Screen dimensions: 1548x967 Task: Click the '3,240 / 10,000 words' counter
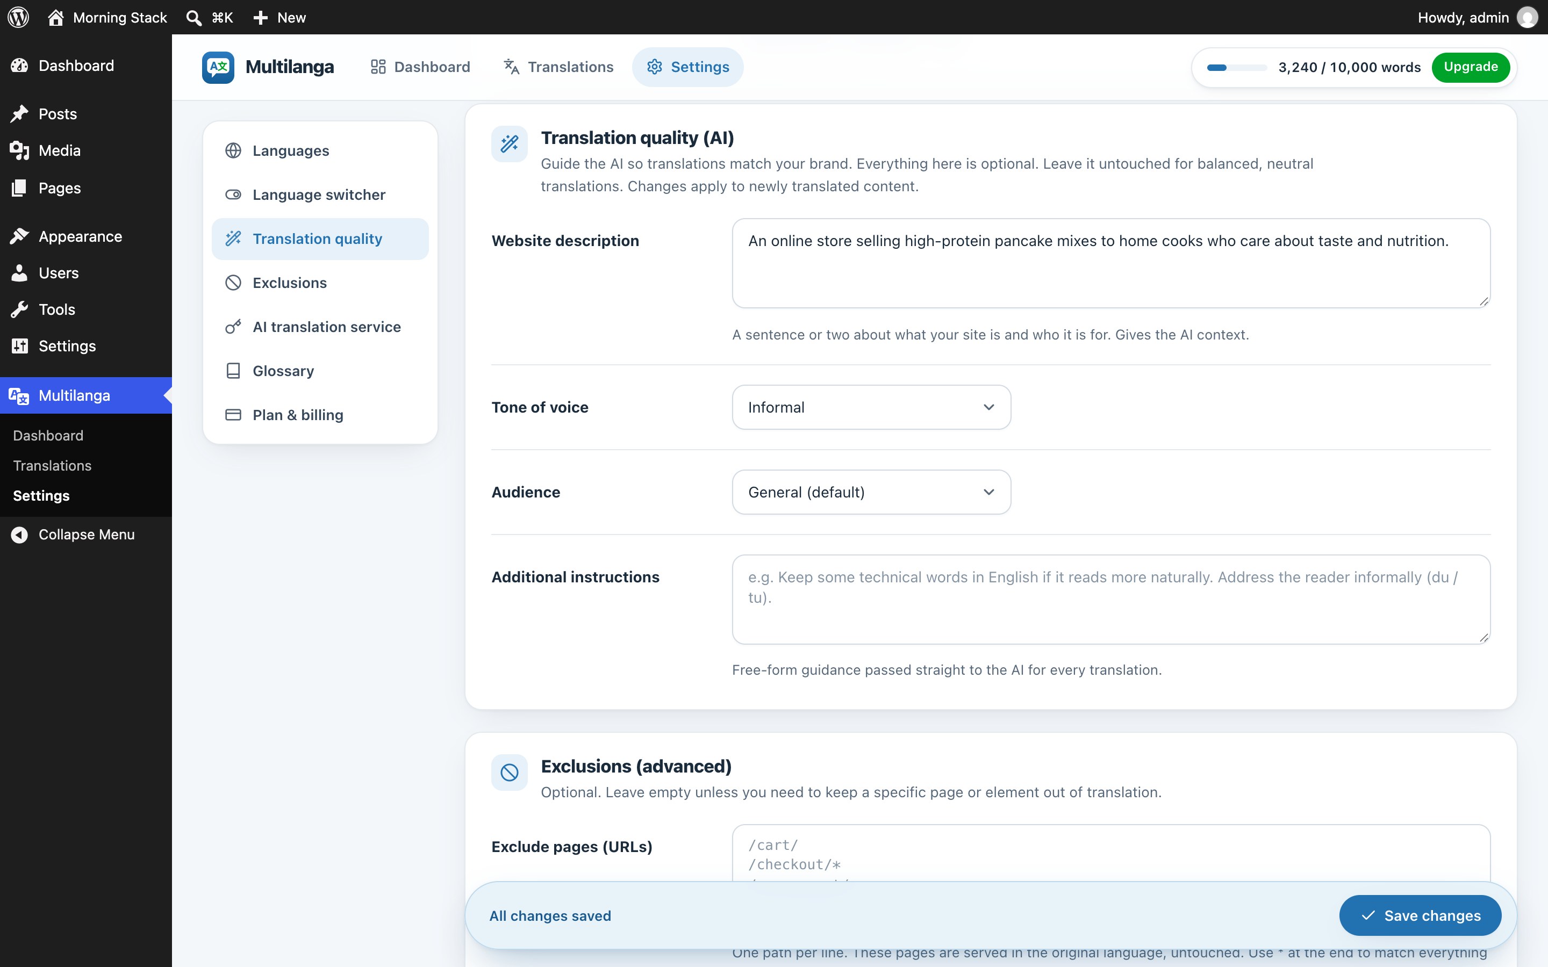(1349, 67)
